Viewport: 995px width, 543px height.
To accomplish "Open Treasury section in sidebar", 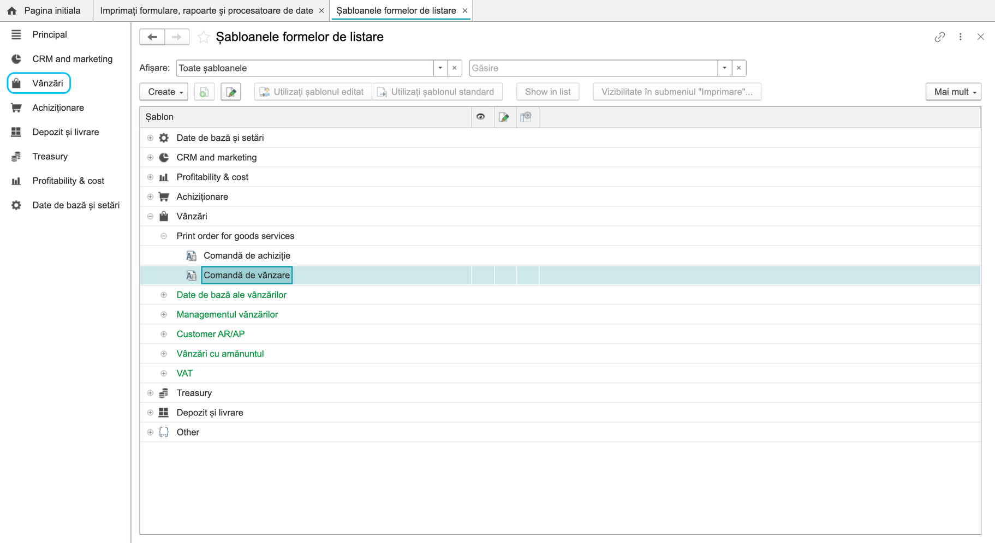I will [x=50, y=157].
